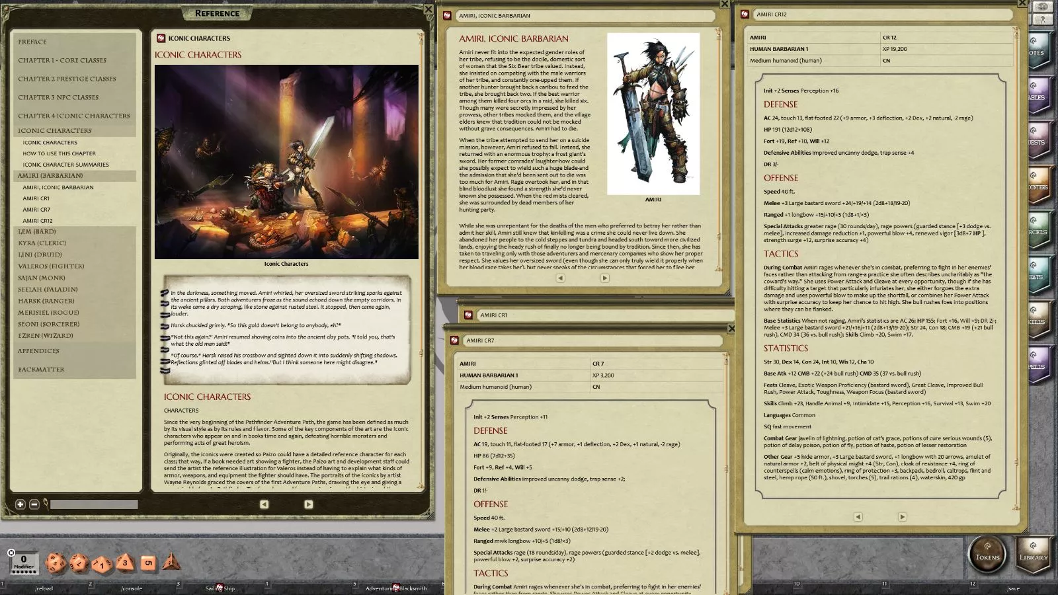Open the Tokens panel button
Image resolution: width=1058 pixels, height=595 pixels.
pos(987,553)
